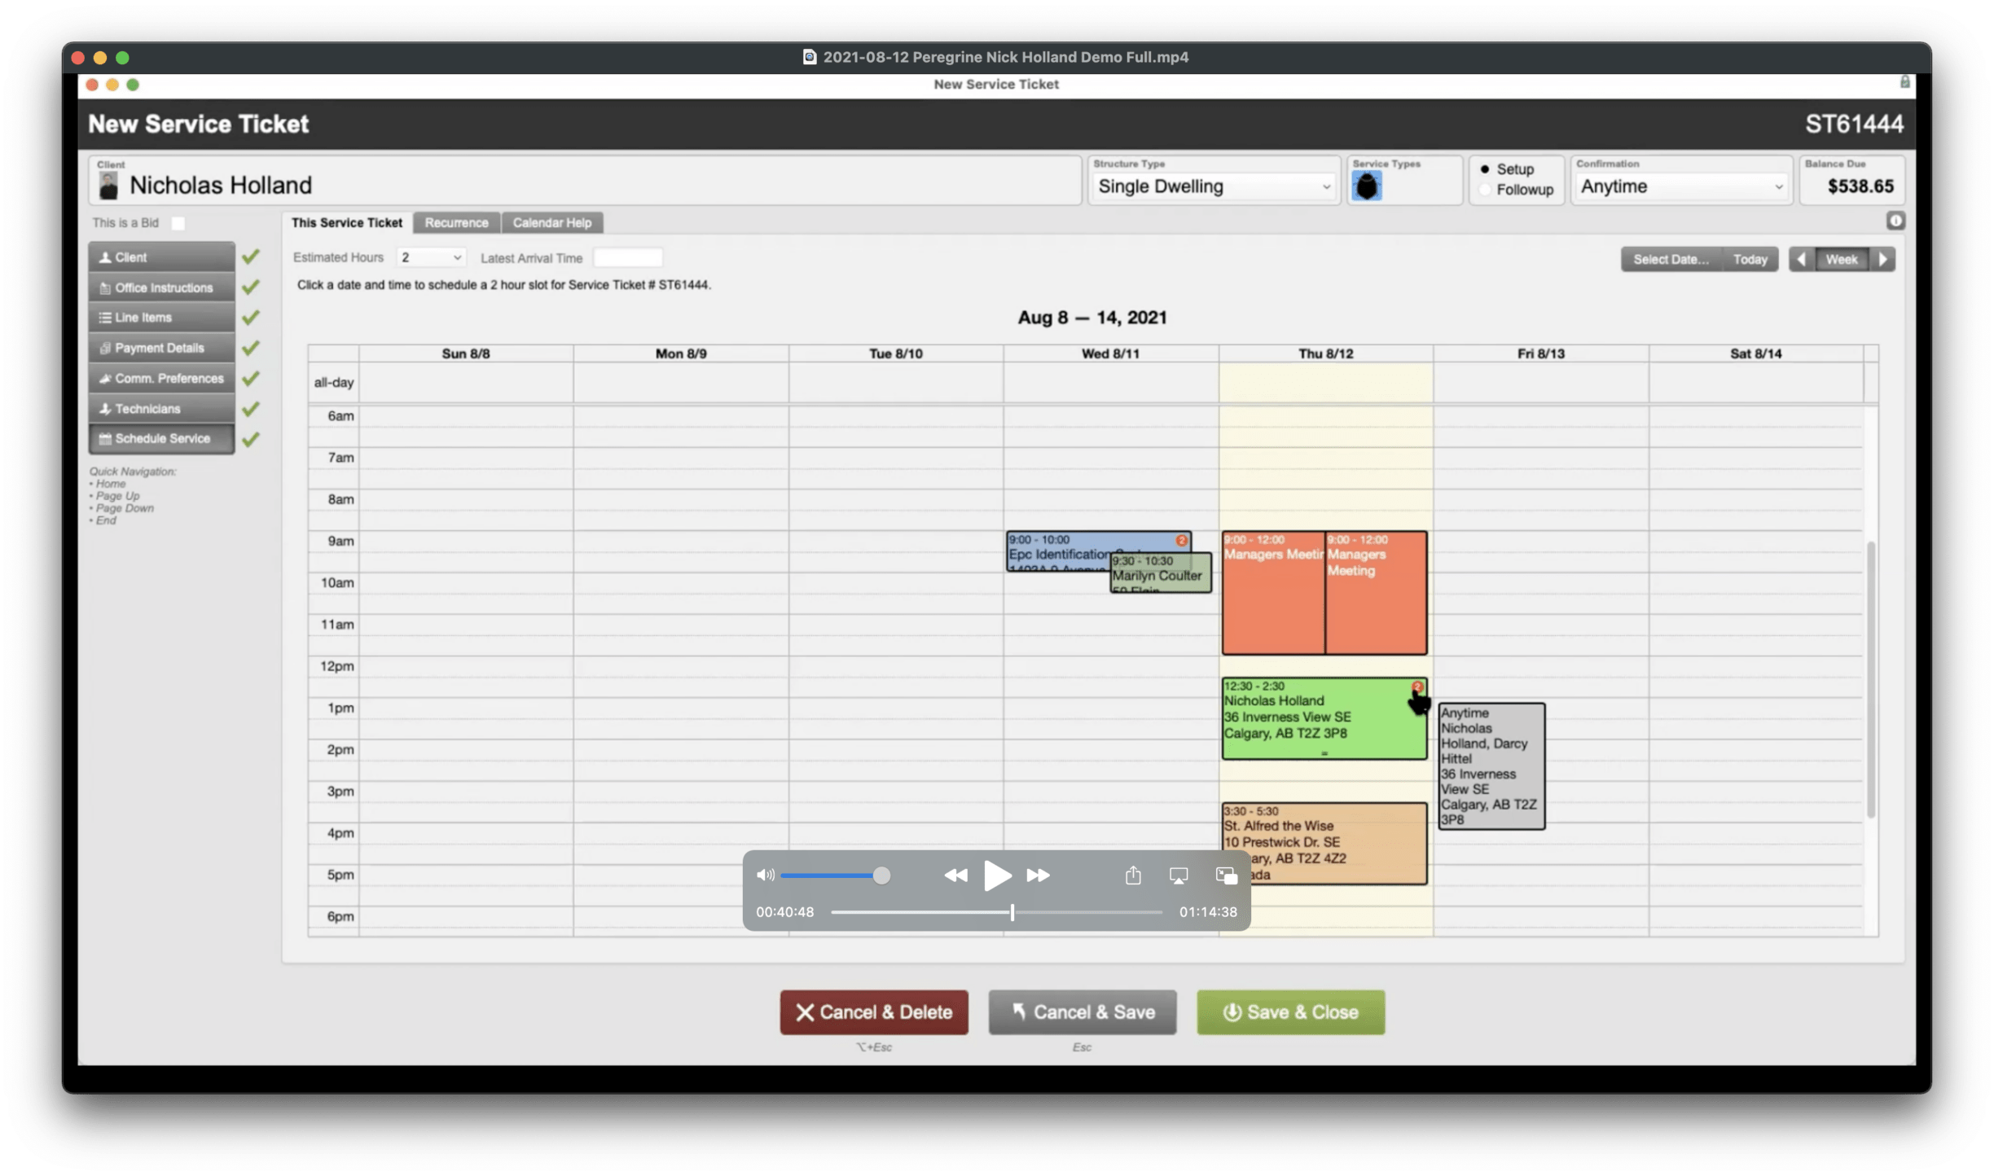Click green checkmark beside Office Instructions
Viewport: 1994px width, 1176px height.
(x=251, y=287)
